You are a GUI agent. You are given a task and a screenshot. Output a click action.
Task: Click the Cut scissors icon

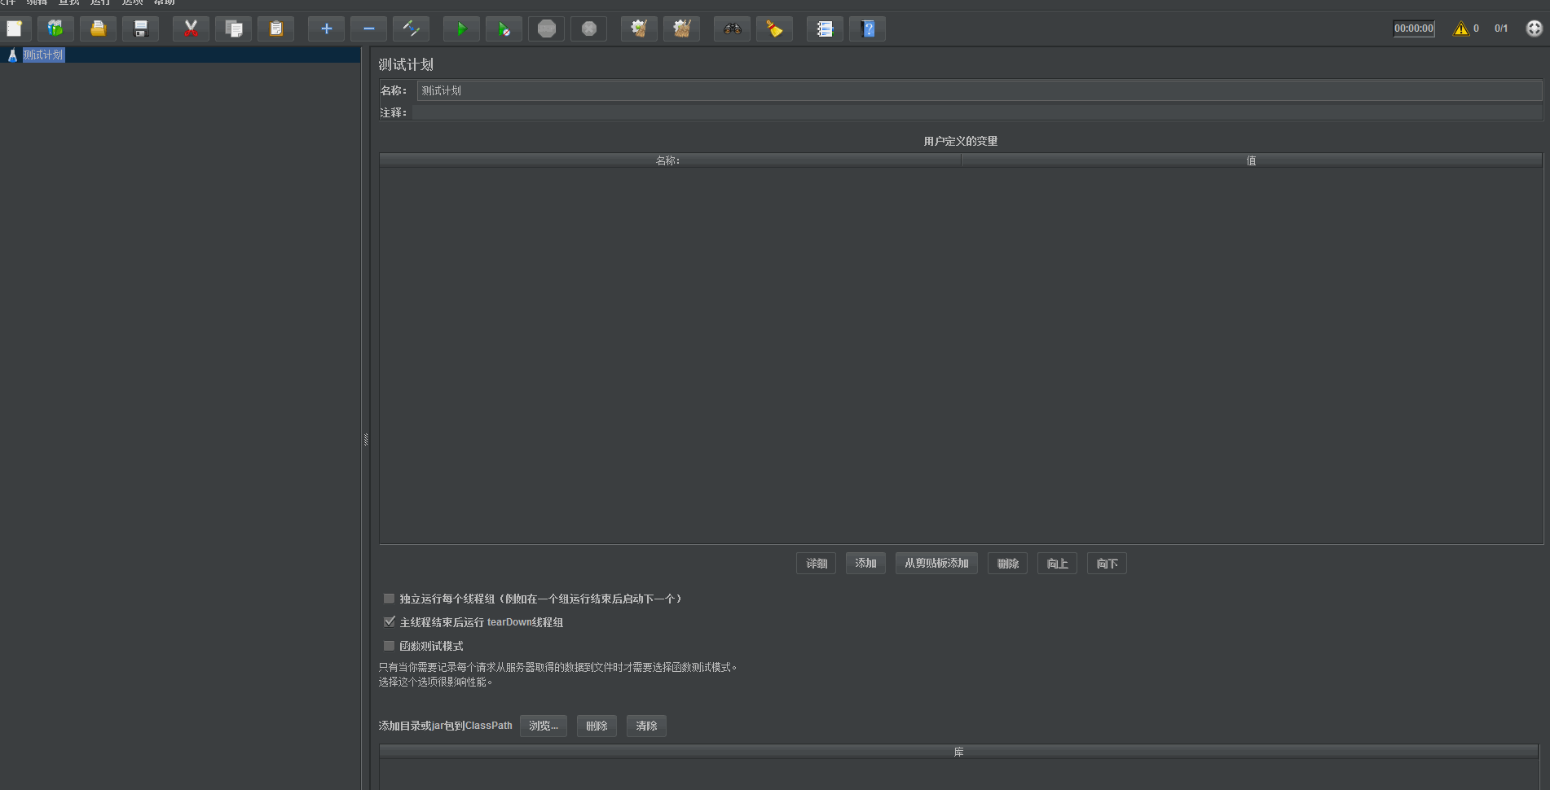191,29
